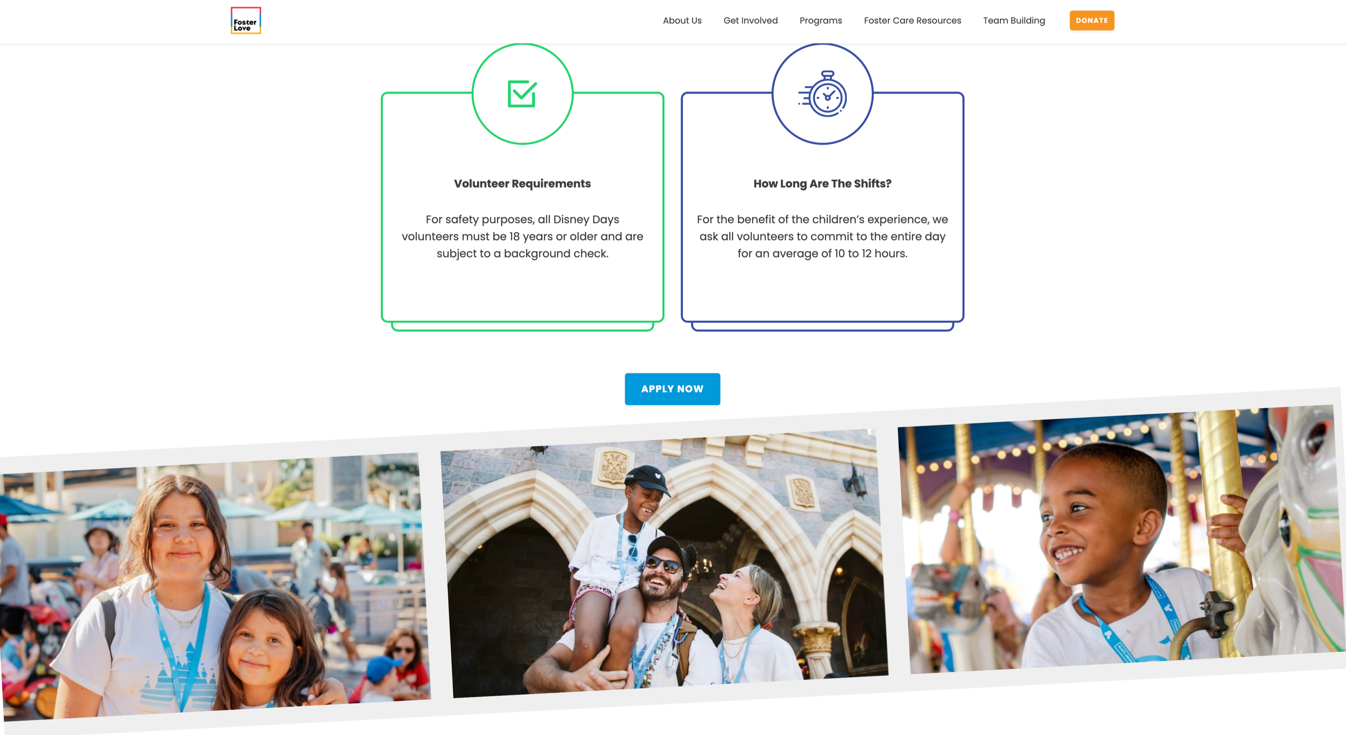Viewport: 1346px width, 735px height.
Task: Open the Foster Care Resources menu
Action: pos(912,20)
